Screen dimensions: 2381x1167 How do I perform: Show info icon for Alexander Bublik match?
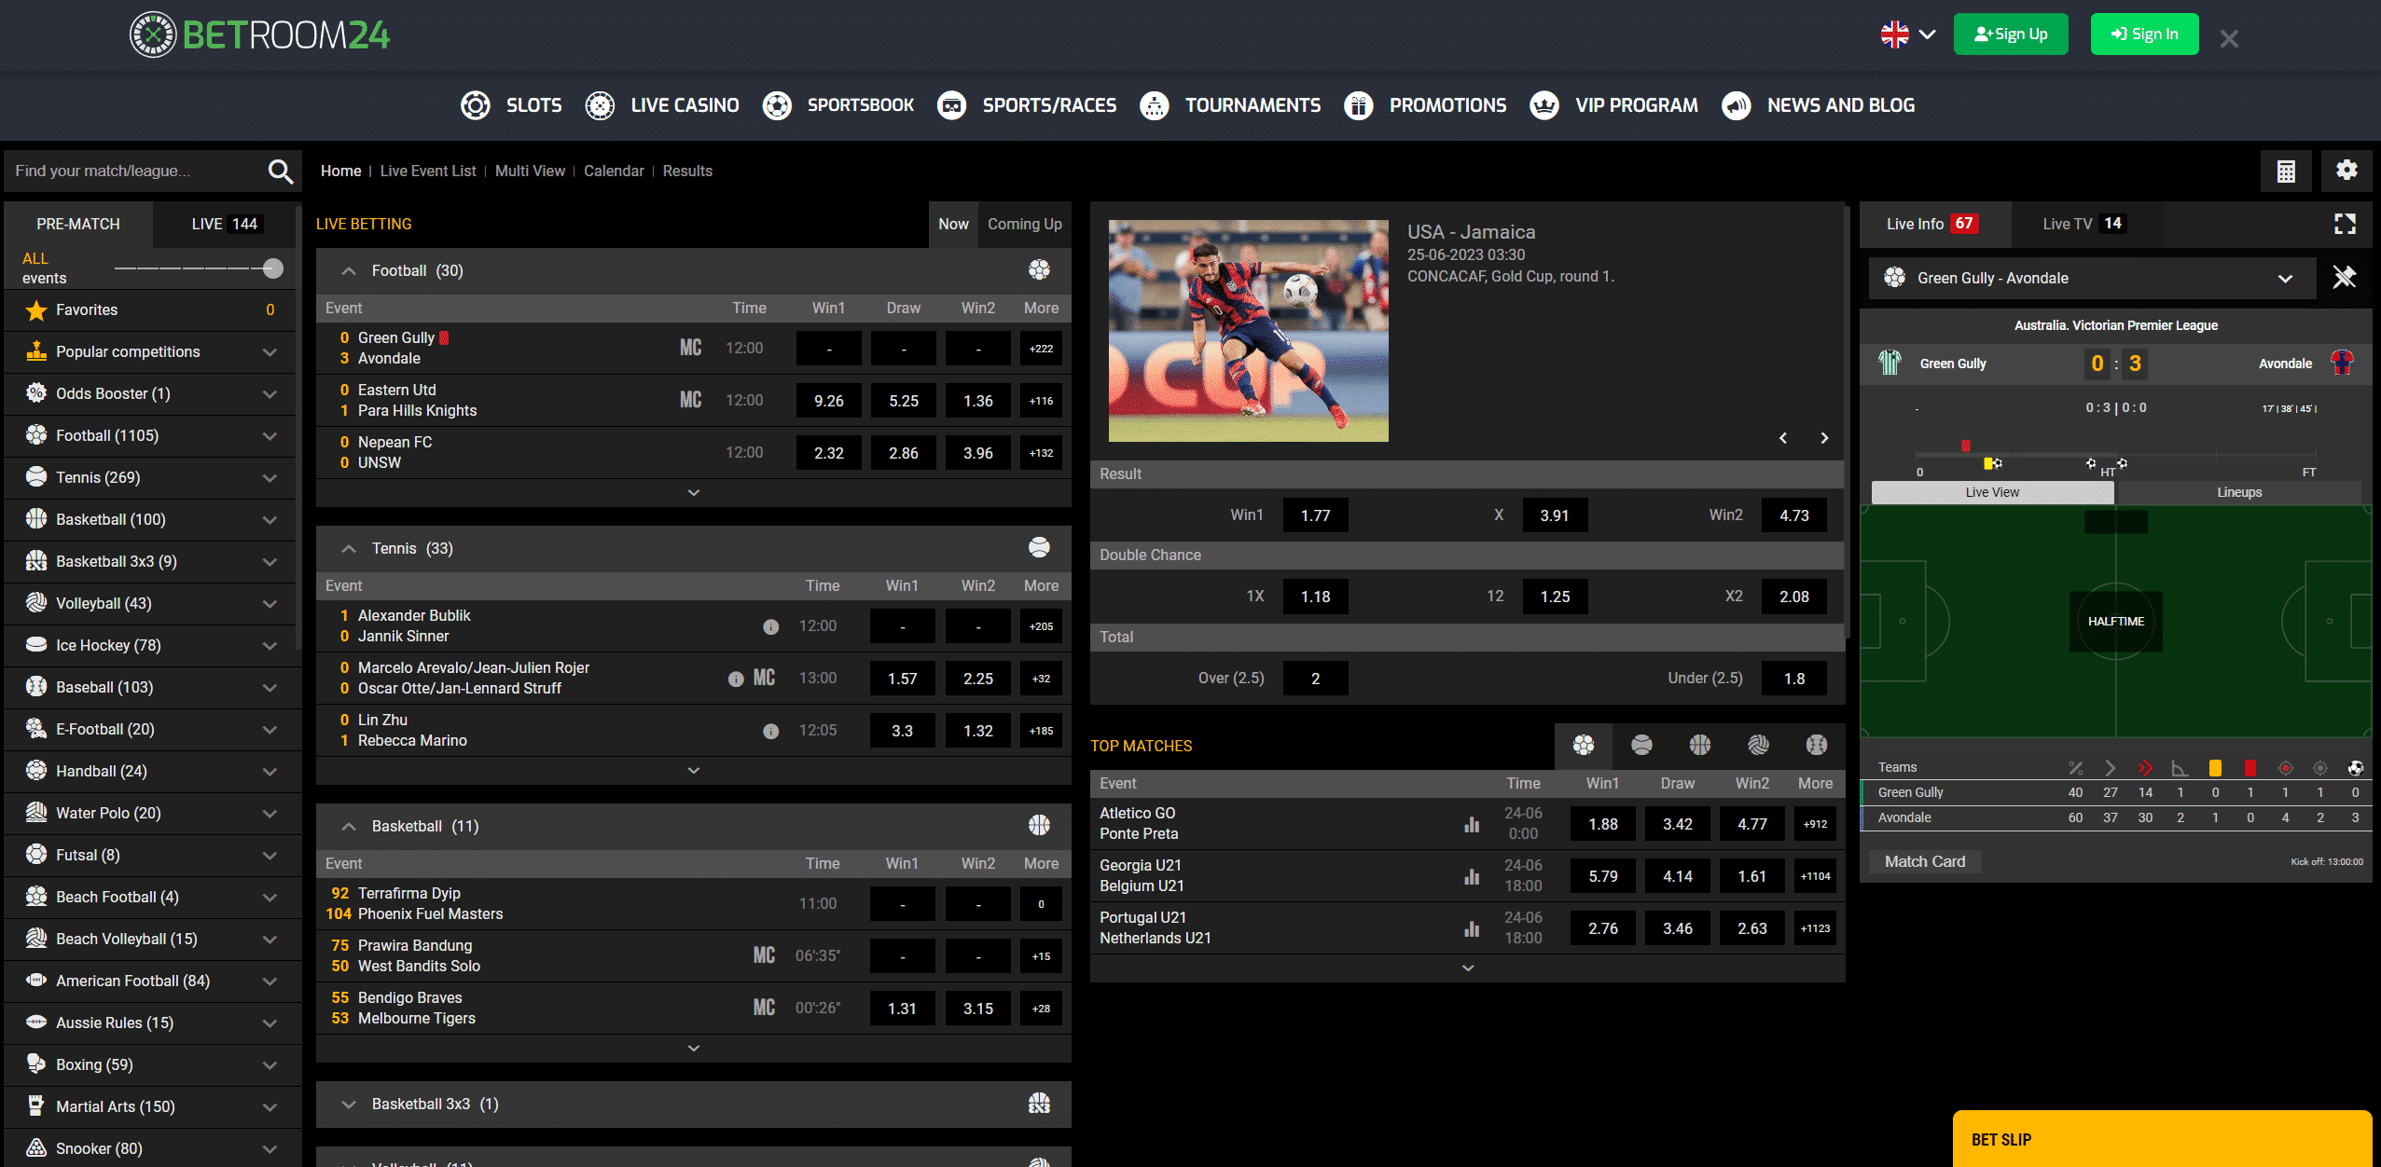(770, 626)
